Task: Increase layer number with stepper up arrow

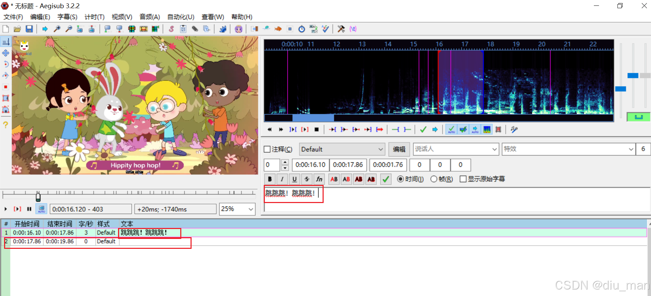Action: point(285,162)
